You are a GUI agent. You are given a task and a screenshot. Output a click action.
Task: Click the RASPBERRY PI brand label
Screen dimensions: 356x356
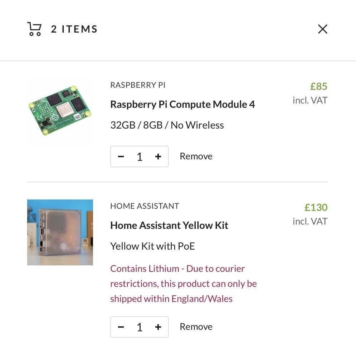pos(138,85)
